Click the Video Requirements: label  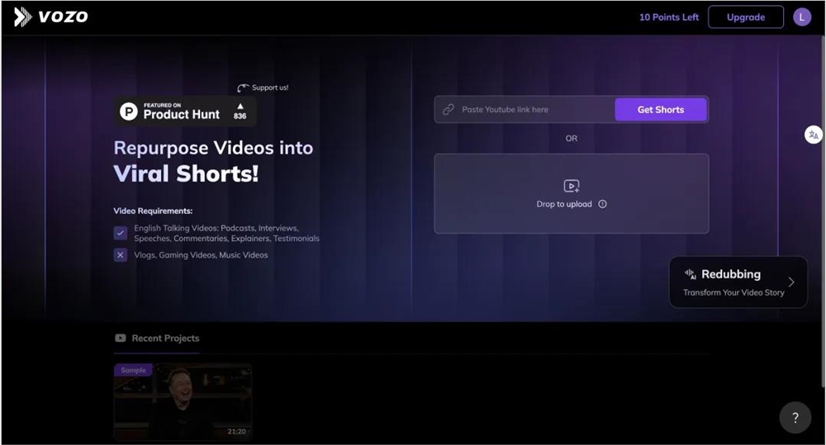(x=153, y=211)
